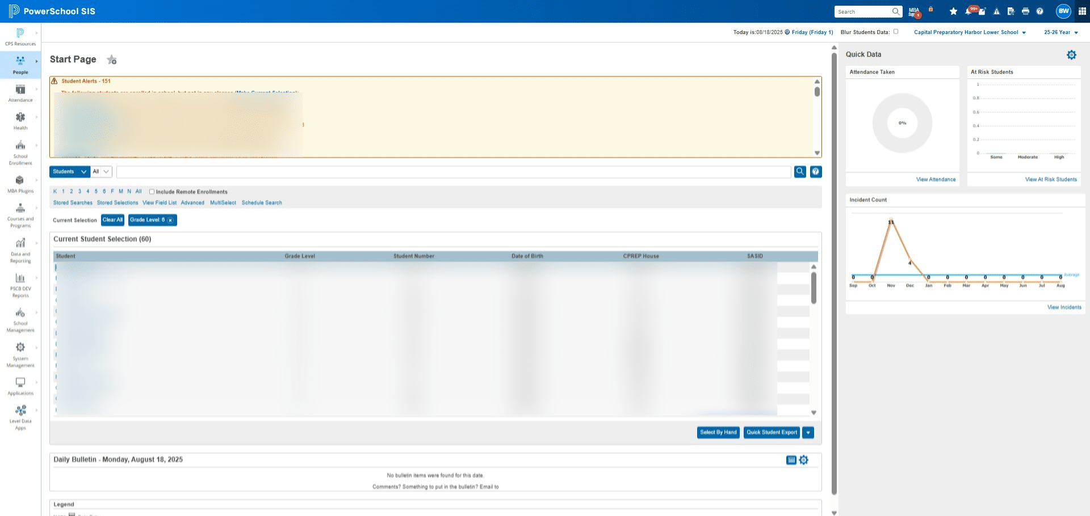Toggle the Blur Students Data checkbox
1090x516 pixels.
(x=896, y=32)
